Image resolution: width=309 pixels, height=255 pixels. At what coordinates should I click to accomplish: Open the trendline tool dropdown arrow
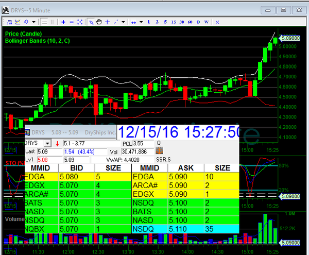[124, 22]
